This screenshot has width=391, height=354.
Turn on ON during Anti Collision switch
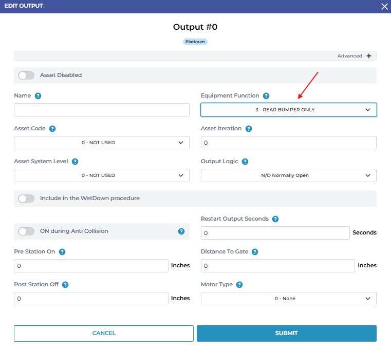coord(26,231)
